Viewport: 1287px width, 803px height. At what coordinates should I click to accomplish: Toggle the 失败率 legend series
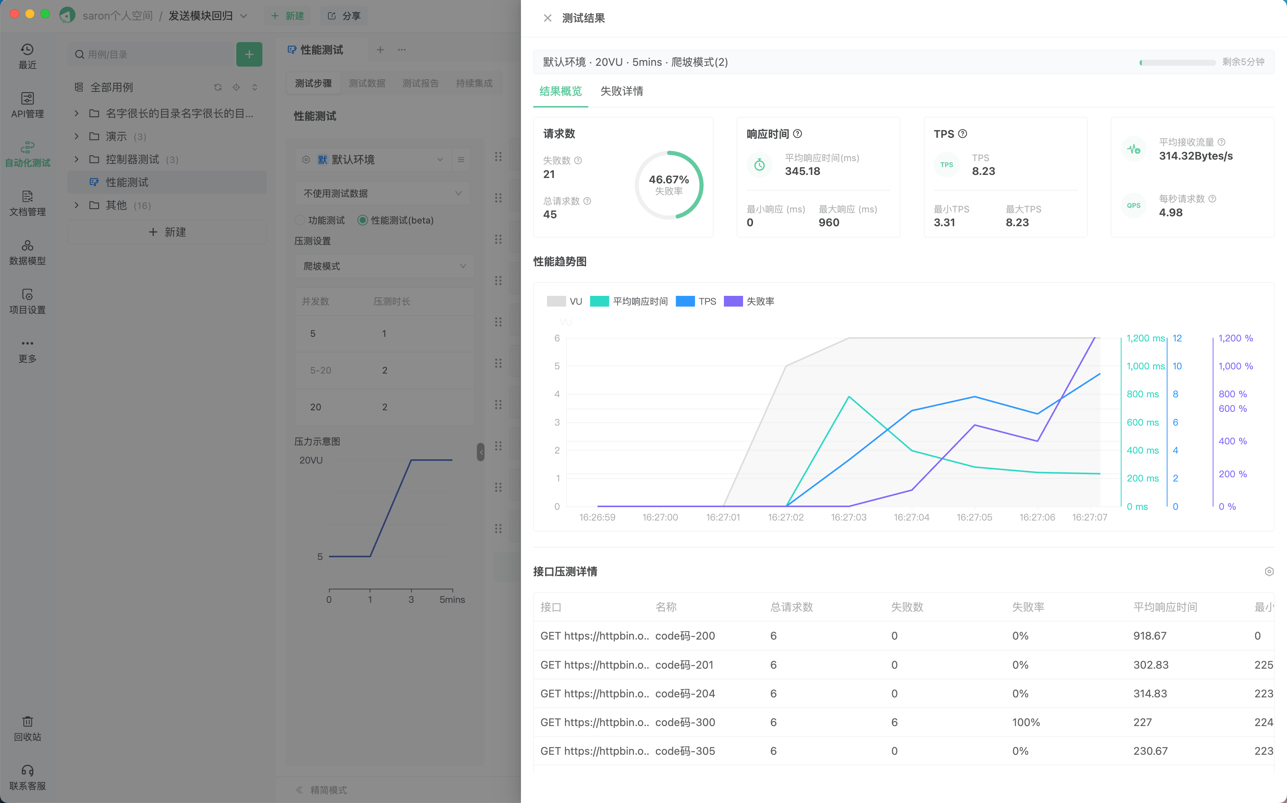click(x=749, y=301)
